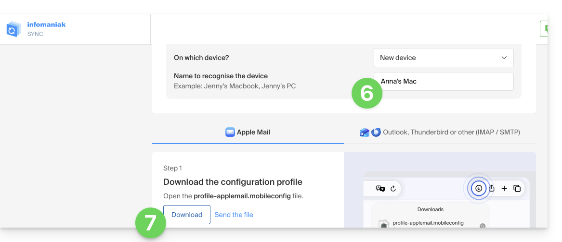
Task: Click the plus new tab icon
Action: [x=504, y=188]
